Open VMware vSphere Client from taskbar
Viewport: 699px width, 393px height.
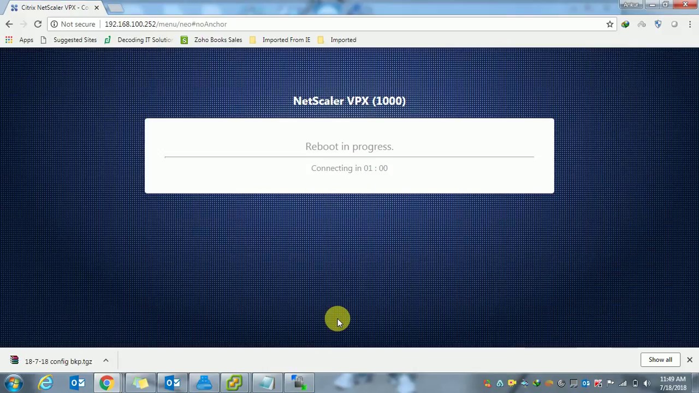click(x=235, y=383)
